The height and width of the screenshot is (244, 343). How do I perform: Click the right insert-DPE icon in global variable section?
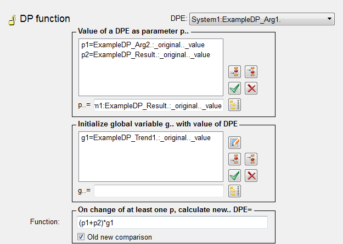click(251, 159)
